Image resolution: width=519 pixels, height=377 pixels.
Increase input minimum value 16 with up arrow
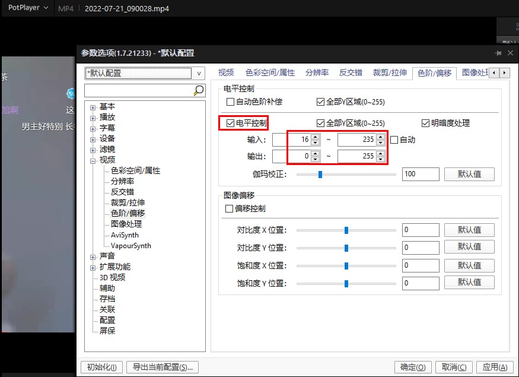coord(316,137)
